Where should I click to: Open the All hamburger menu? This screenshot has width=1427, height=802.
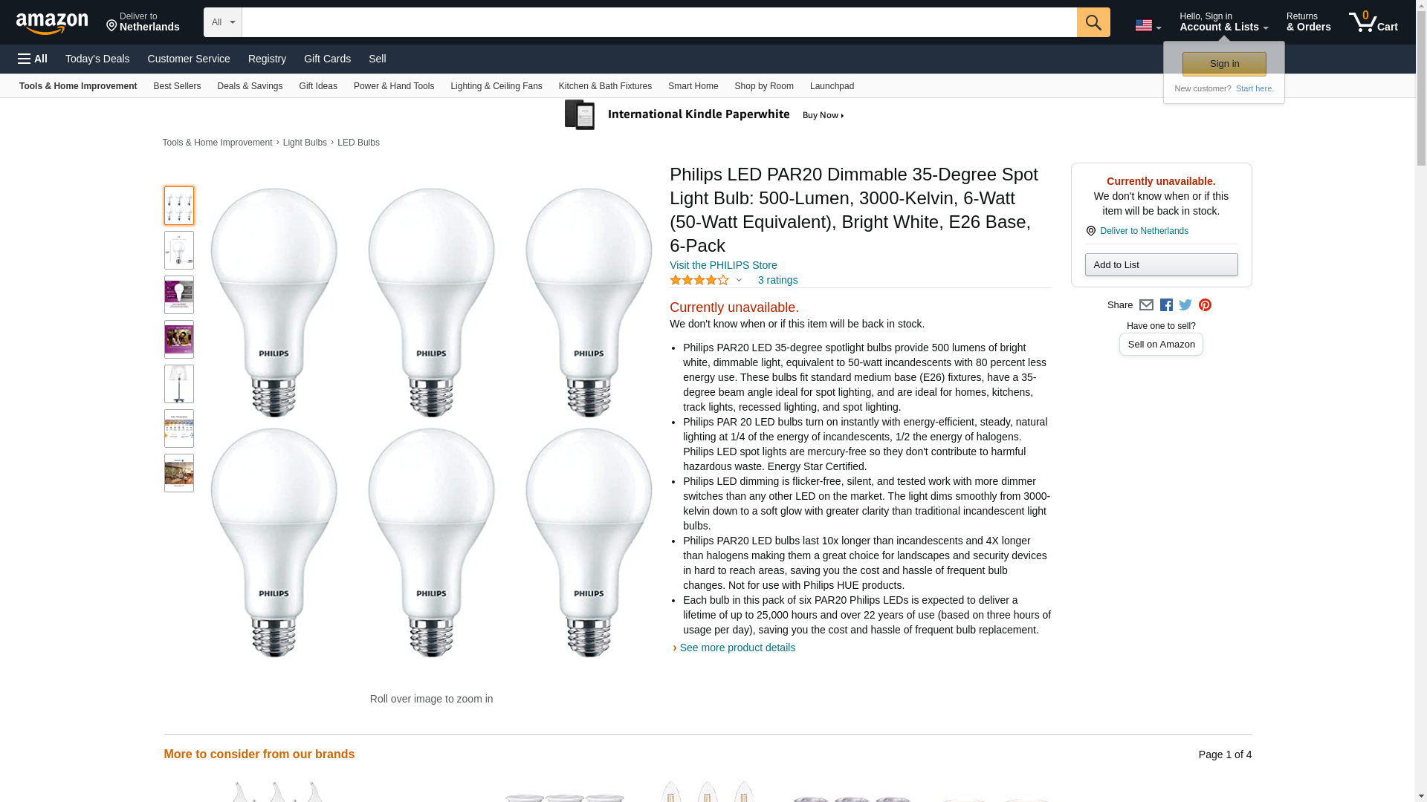33,59
